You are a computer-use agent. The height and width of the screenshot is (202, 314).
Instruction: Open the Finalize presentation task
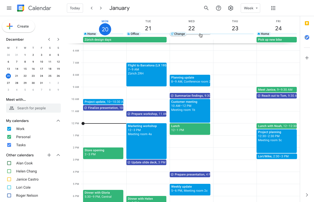[x=103, y=108]
